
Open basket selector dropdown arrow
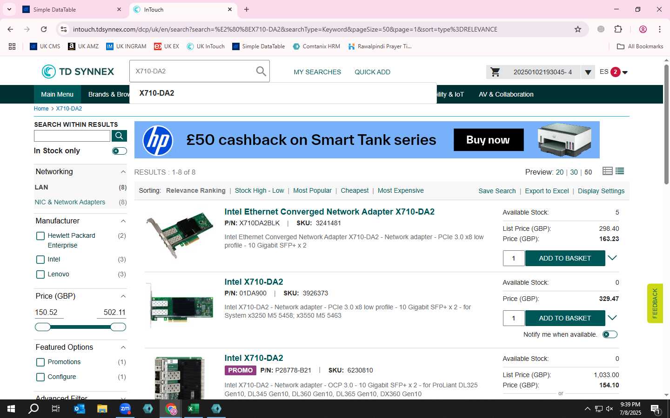588,72
